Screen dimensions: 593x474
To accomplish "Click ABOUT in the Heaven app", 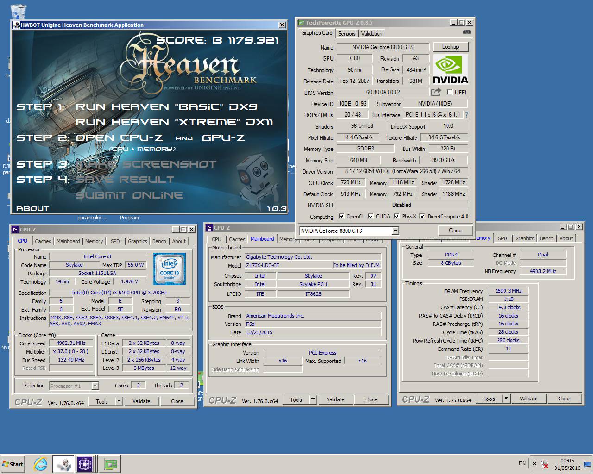I will click(32, 209).
